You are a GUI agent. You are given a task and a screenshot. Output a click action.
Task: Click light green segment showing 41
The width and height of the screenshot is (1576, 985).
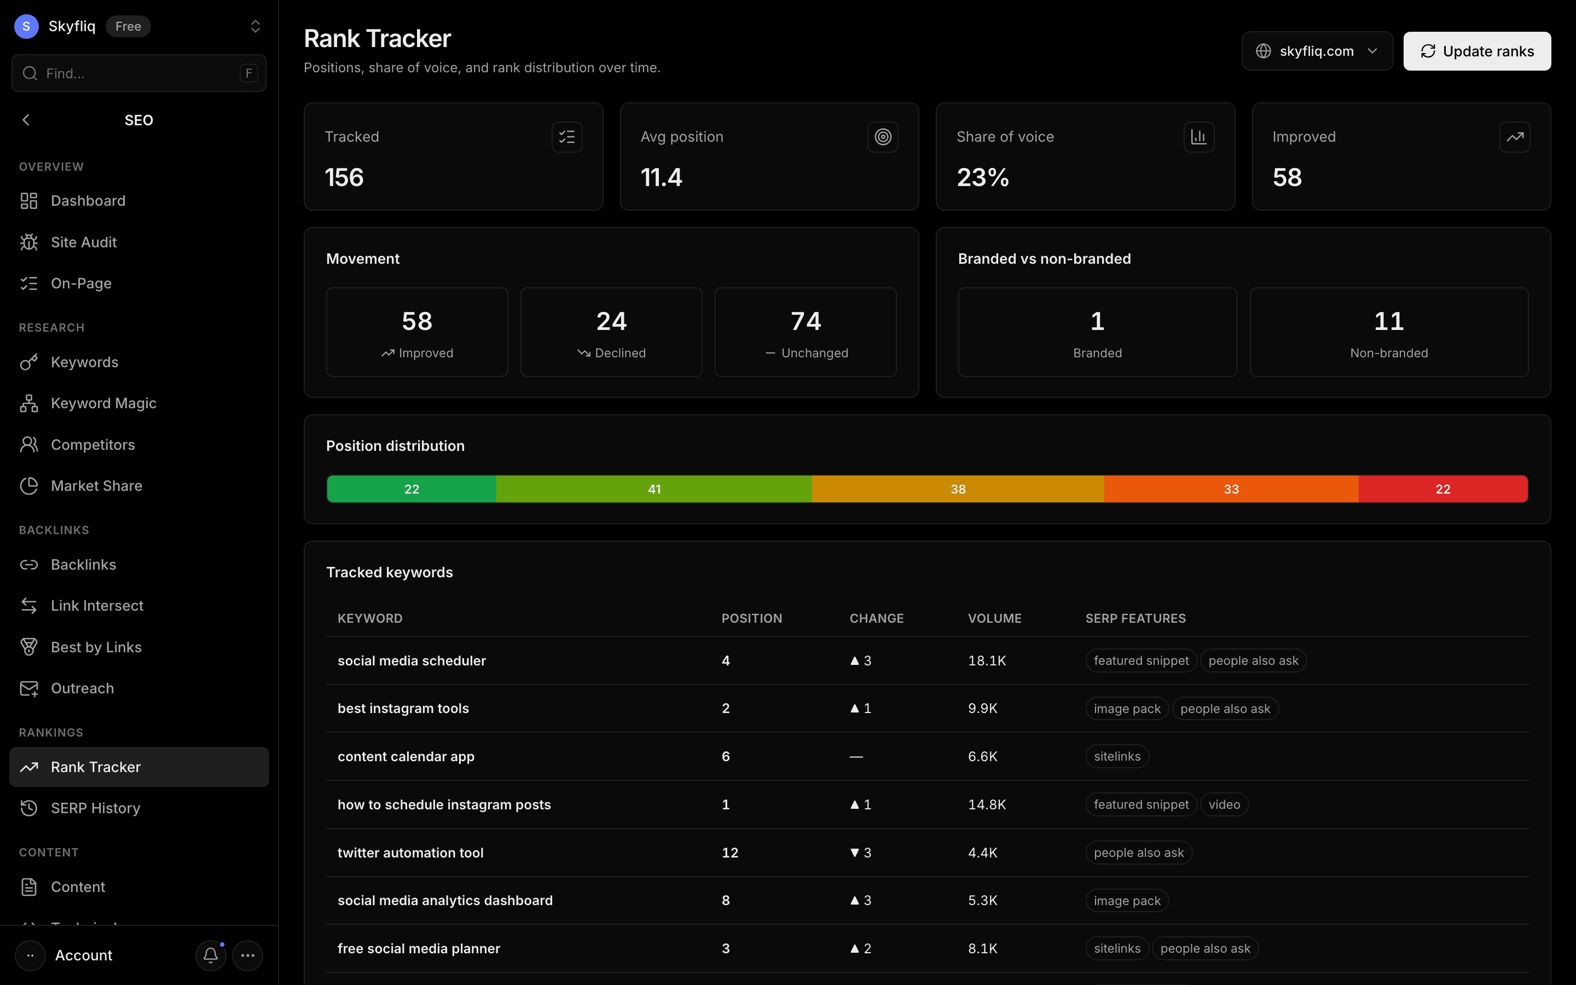tap(654, 489)
